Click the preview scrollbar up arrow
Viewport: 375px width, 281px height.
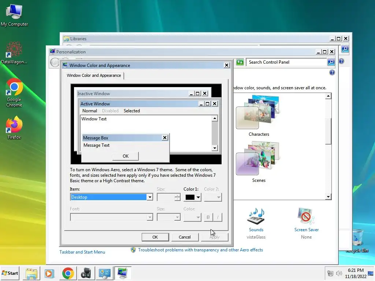tap(215, 118)
